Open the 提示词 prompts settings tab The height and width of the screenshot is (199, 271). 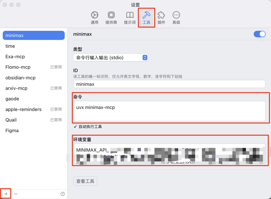130,18
